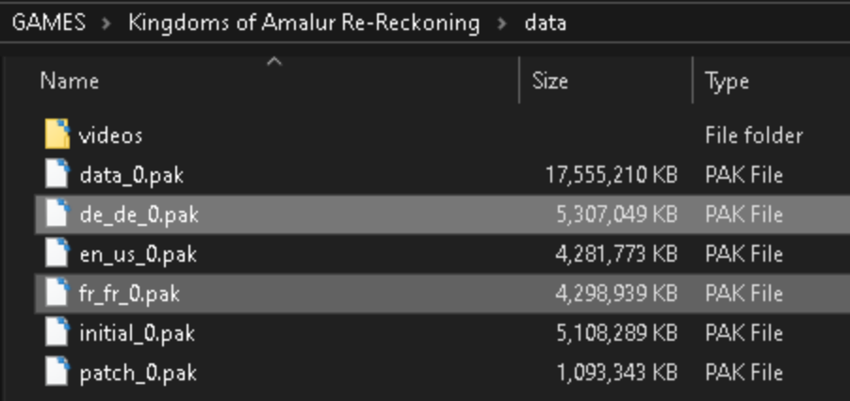Screen dimensions: 850x401
Task: Click the initial_0.pak file icon
Action: 57,331
